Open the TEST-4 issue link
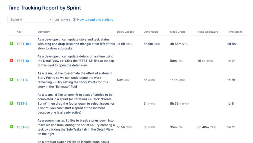This screenshot has height=143, width=253. click(22, 80)
